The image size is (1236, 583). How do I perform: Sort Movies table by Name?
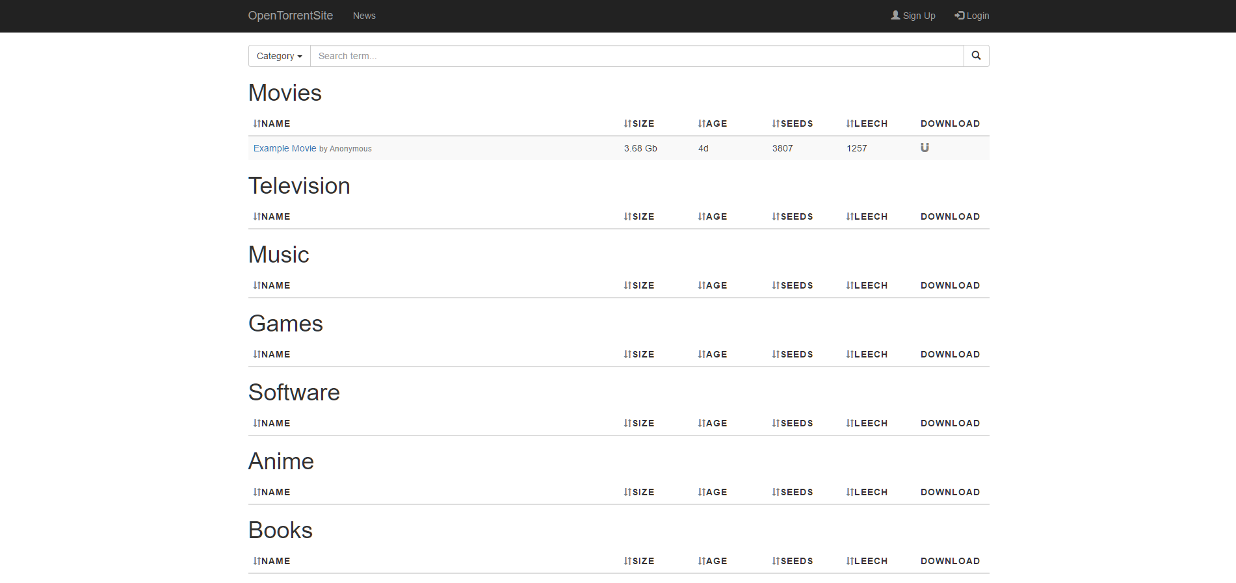coord(272,123)
